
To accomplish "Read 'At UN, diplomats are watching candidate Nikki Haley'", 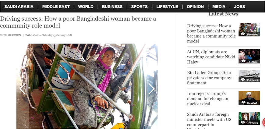I will click(211, 57).
